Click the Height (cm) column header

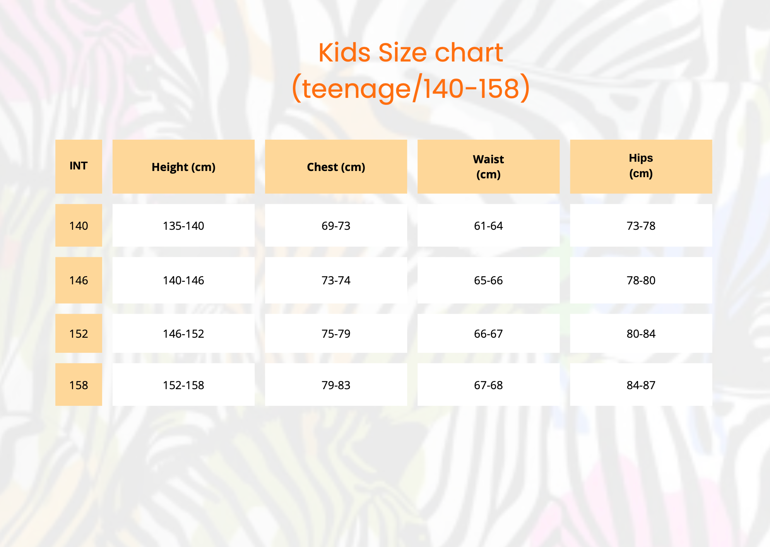click(183, 167)
